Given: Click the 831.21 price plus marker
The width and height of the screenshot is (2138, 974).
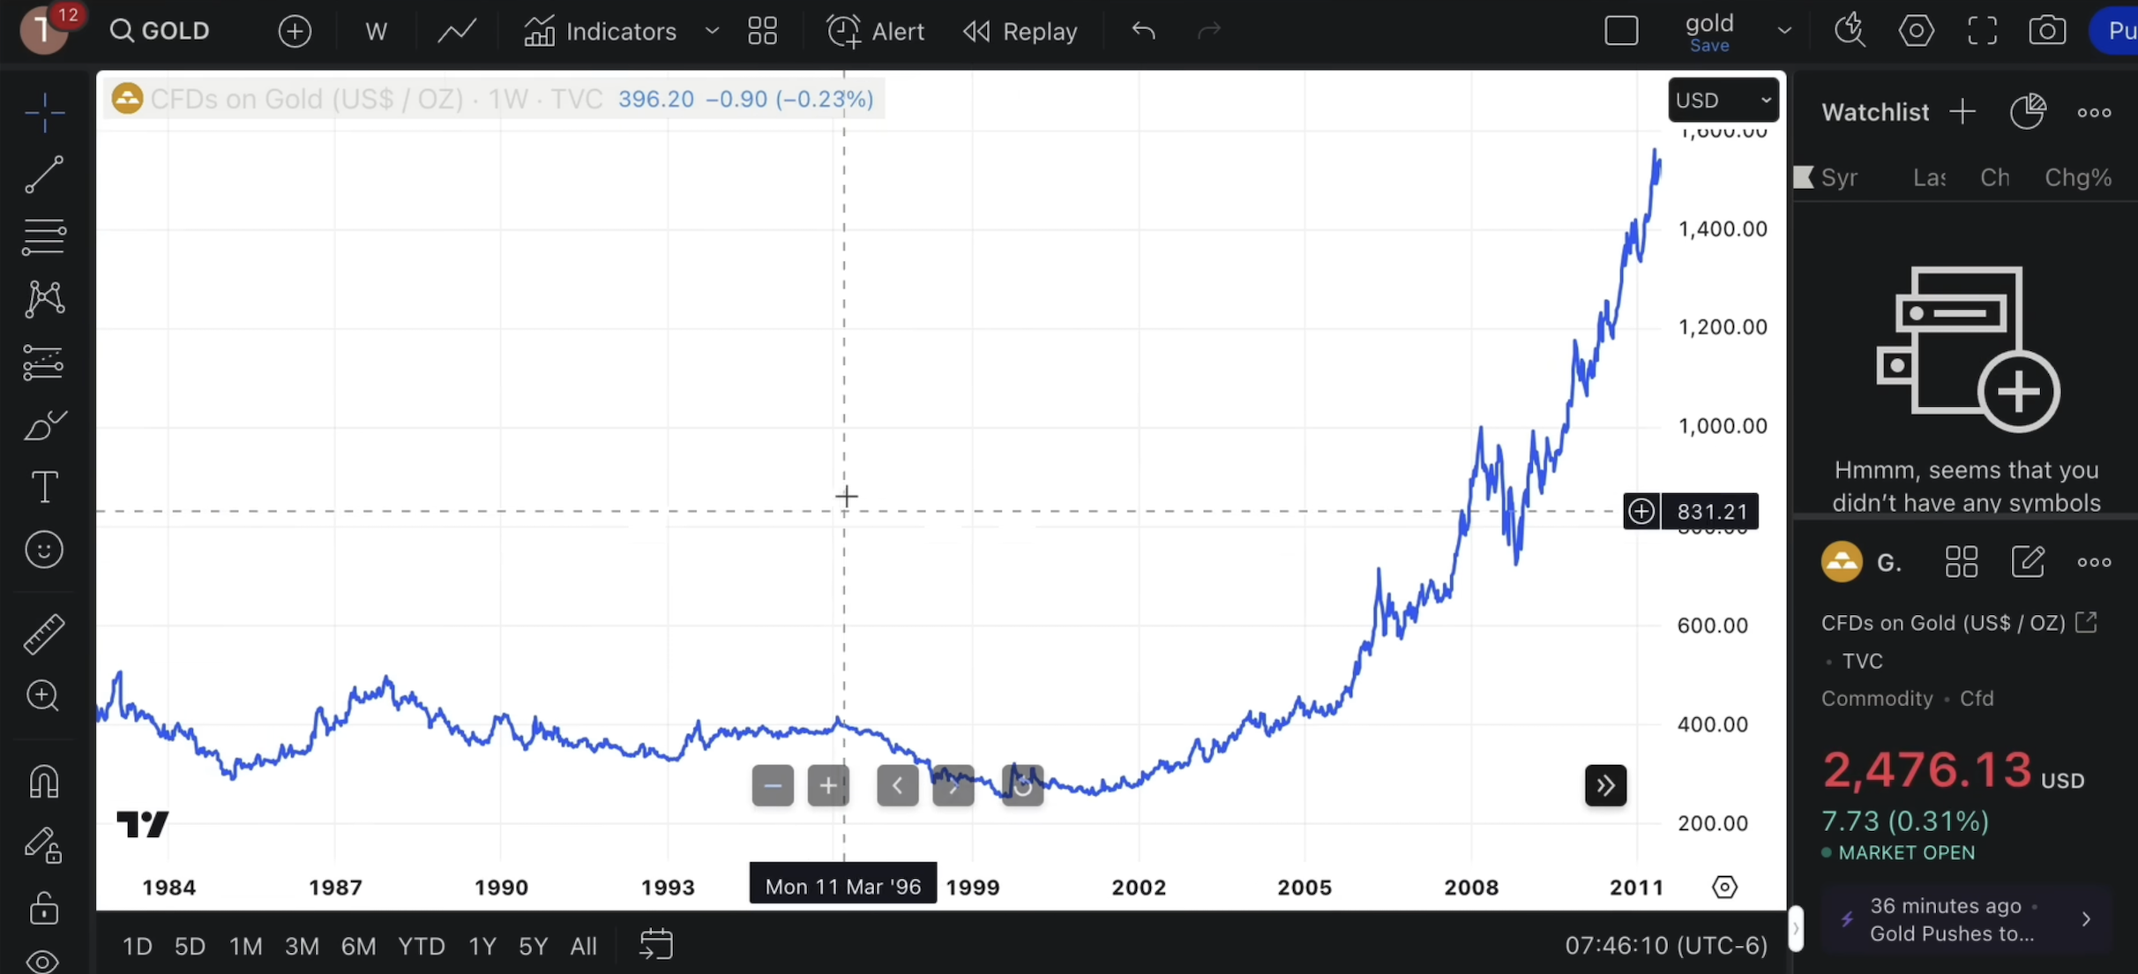Looking at the screenshot, I should (x=1641, y=512).
